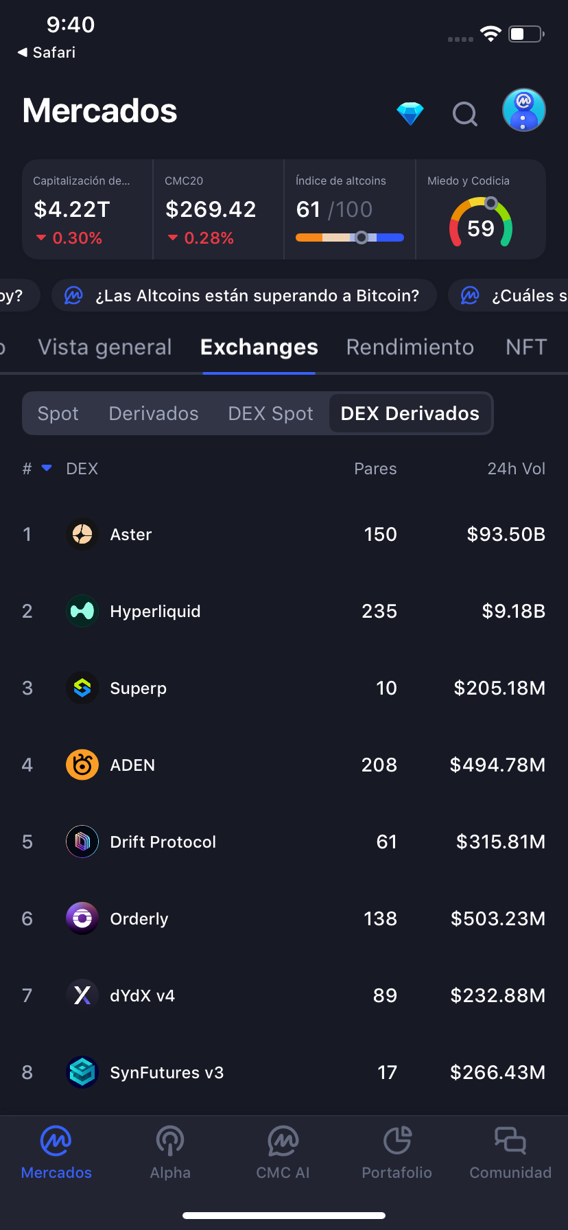Tap the Aster exchange logo

point(82,535)
